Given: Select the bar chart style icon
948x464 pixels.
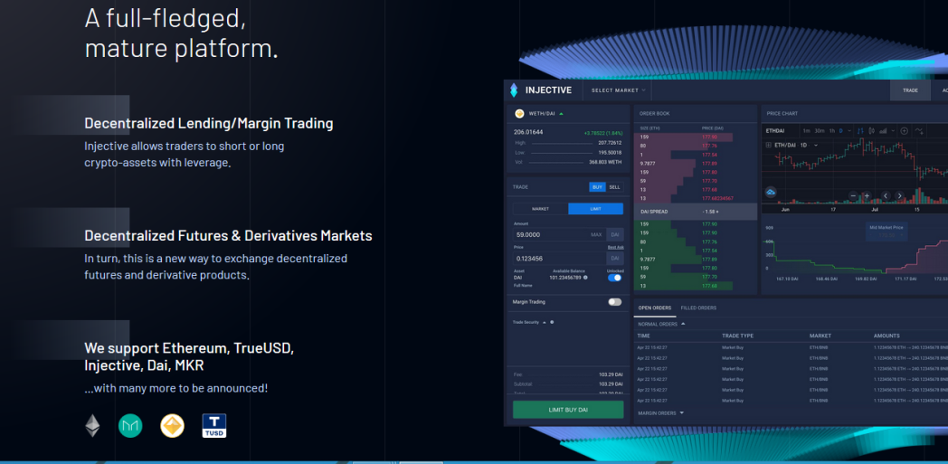Looking at the screenshot, I should pyautogui.click(x=860, y=130).
